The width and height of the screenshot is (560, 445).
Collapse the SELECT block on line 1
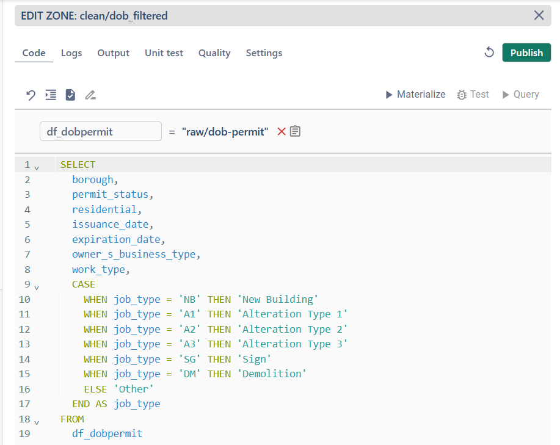click(x=37, y=167)
